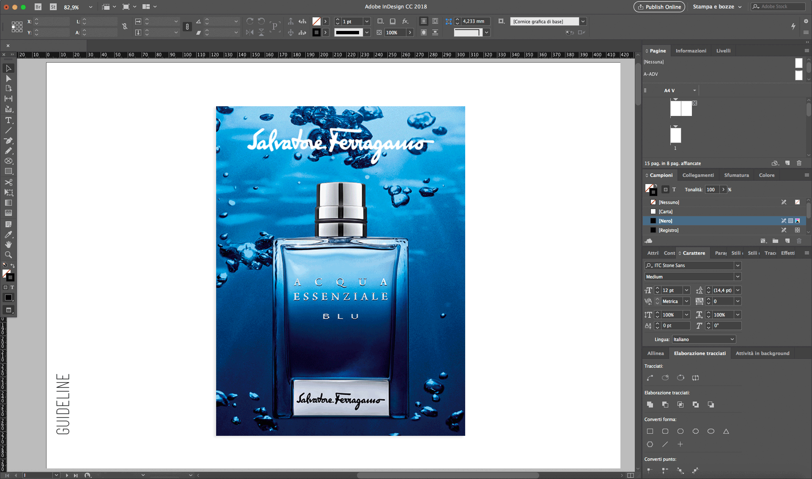812x479 pixels.
Task: Select the Page tool
Action: 8,88
